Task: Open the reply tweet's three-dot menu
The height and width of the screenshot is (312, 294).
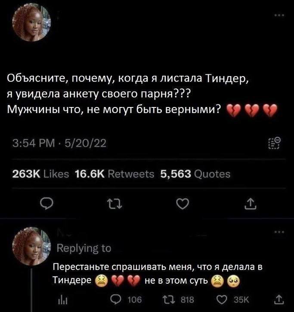Action: [x=280, y=232]
